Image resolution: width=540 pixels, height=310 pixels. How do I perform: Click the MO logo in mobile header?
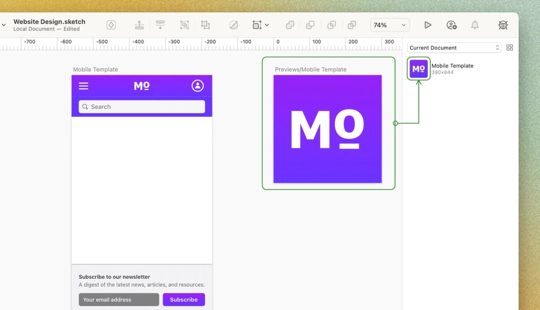pyautogui.click(x=141, y=86)
